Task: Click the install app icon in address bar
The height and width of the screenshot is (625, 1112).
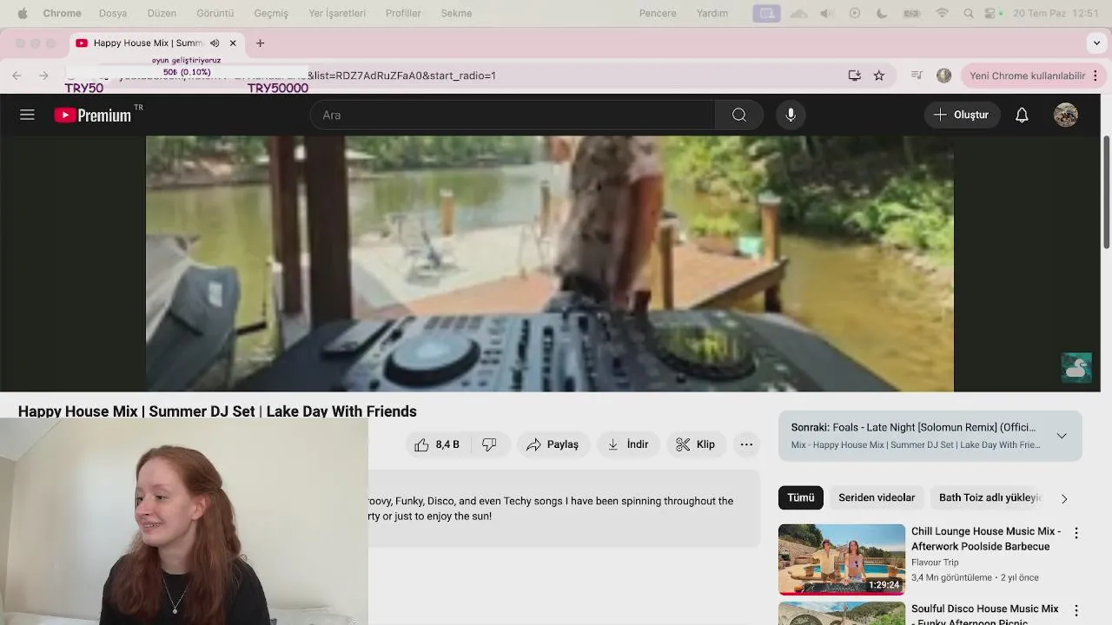Action: coord(855,76)
